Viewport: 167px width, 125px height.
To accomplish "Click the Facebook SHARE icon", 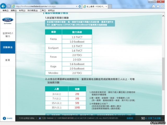I will pyautogui.click(x=4, y=118).
